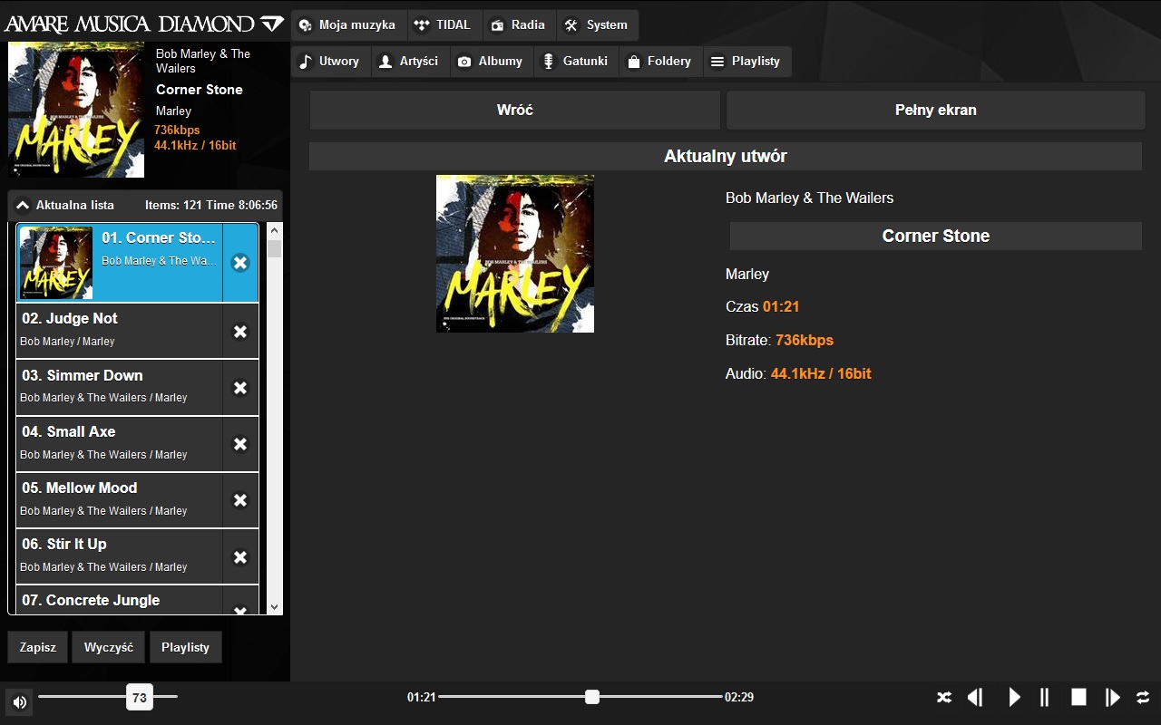Remove 02. Judge Not from list
The image size is (1161, 725).
tap(240, 332)
